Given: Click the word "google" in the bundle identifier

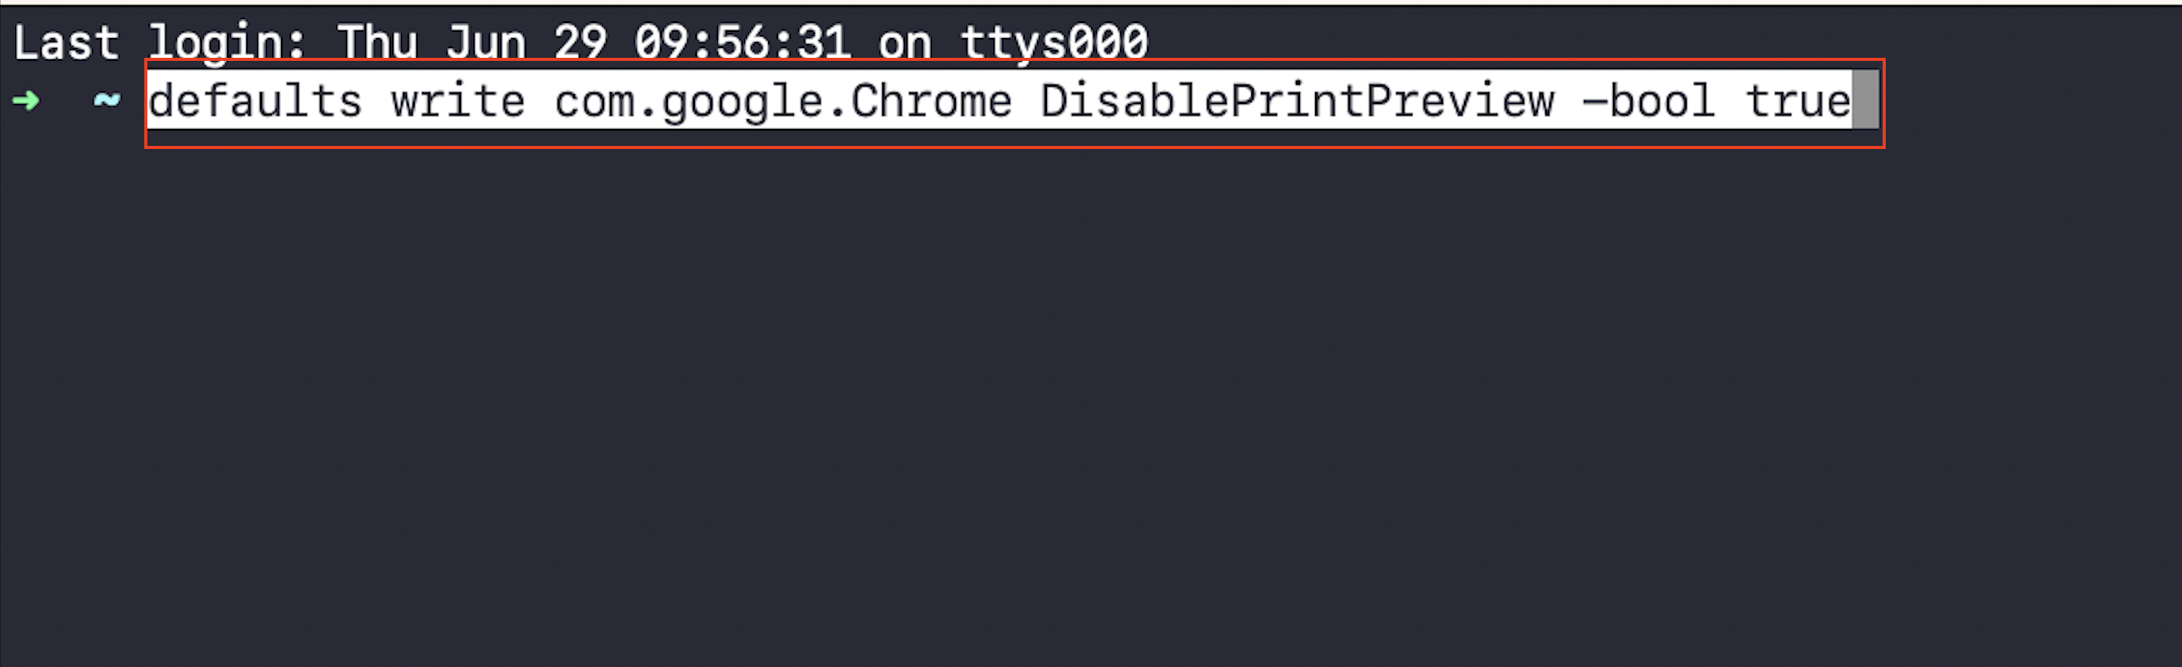Looking at the screenshot, I should [x=742, y=102].
